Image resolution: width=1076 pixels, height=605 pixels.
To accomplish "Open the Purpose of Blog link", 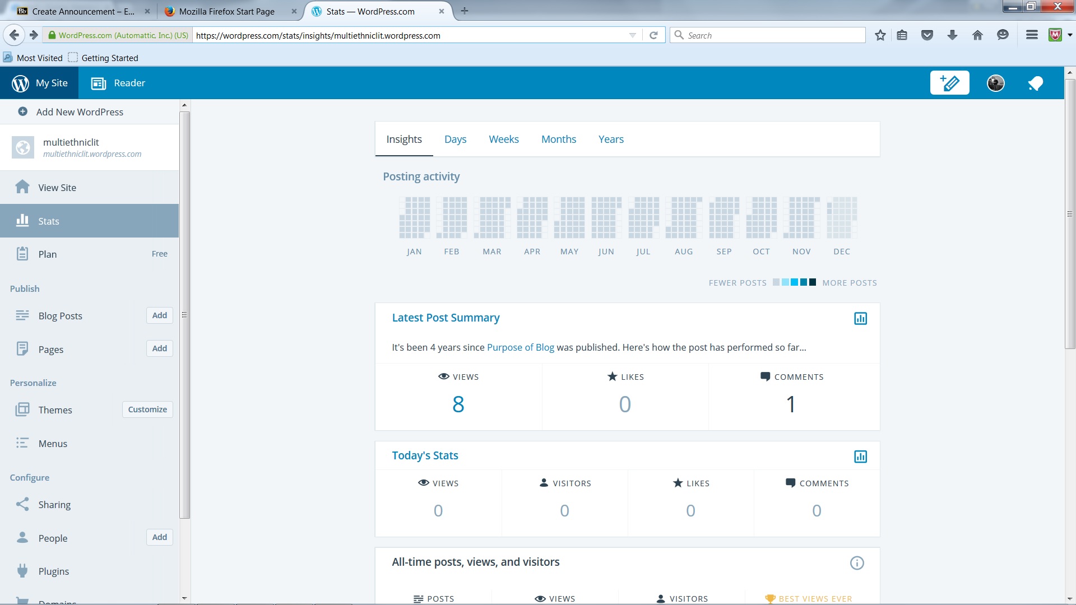I will (x=521, y=347).
